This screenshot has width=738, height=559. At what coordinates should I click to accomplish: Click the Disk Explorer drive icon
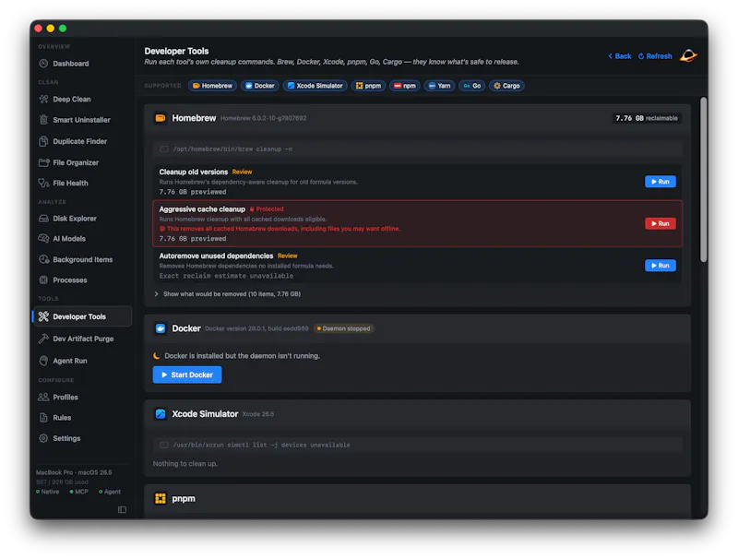[x=43, y=219]
